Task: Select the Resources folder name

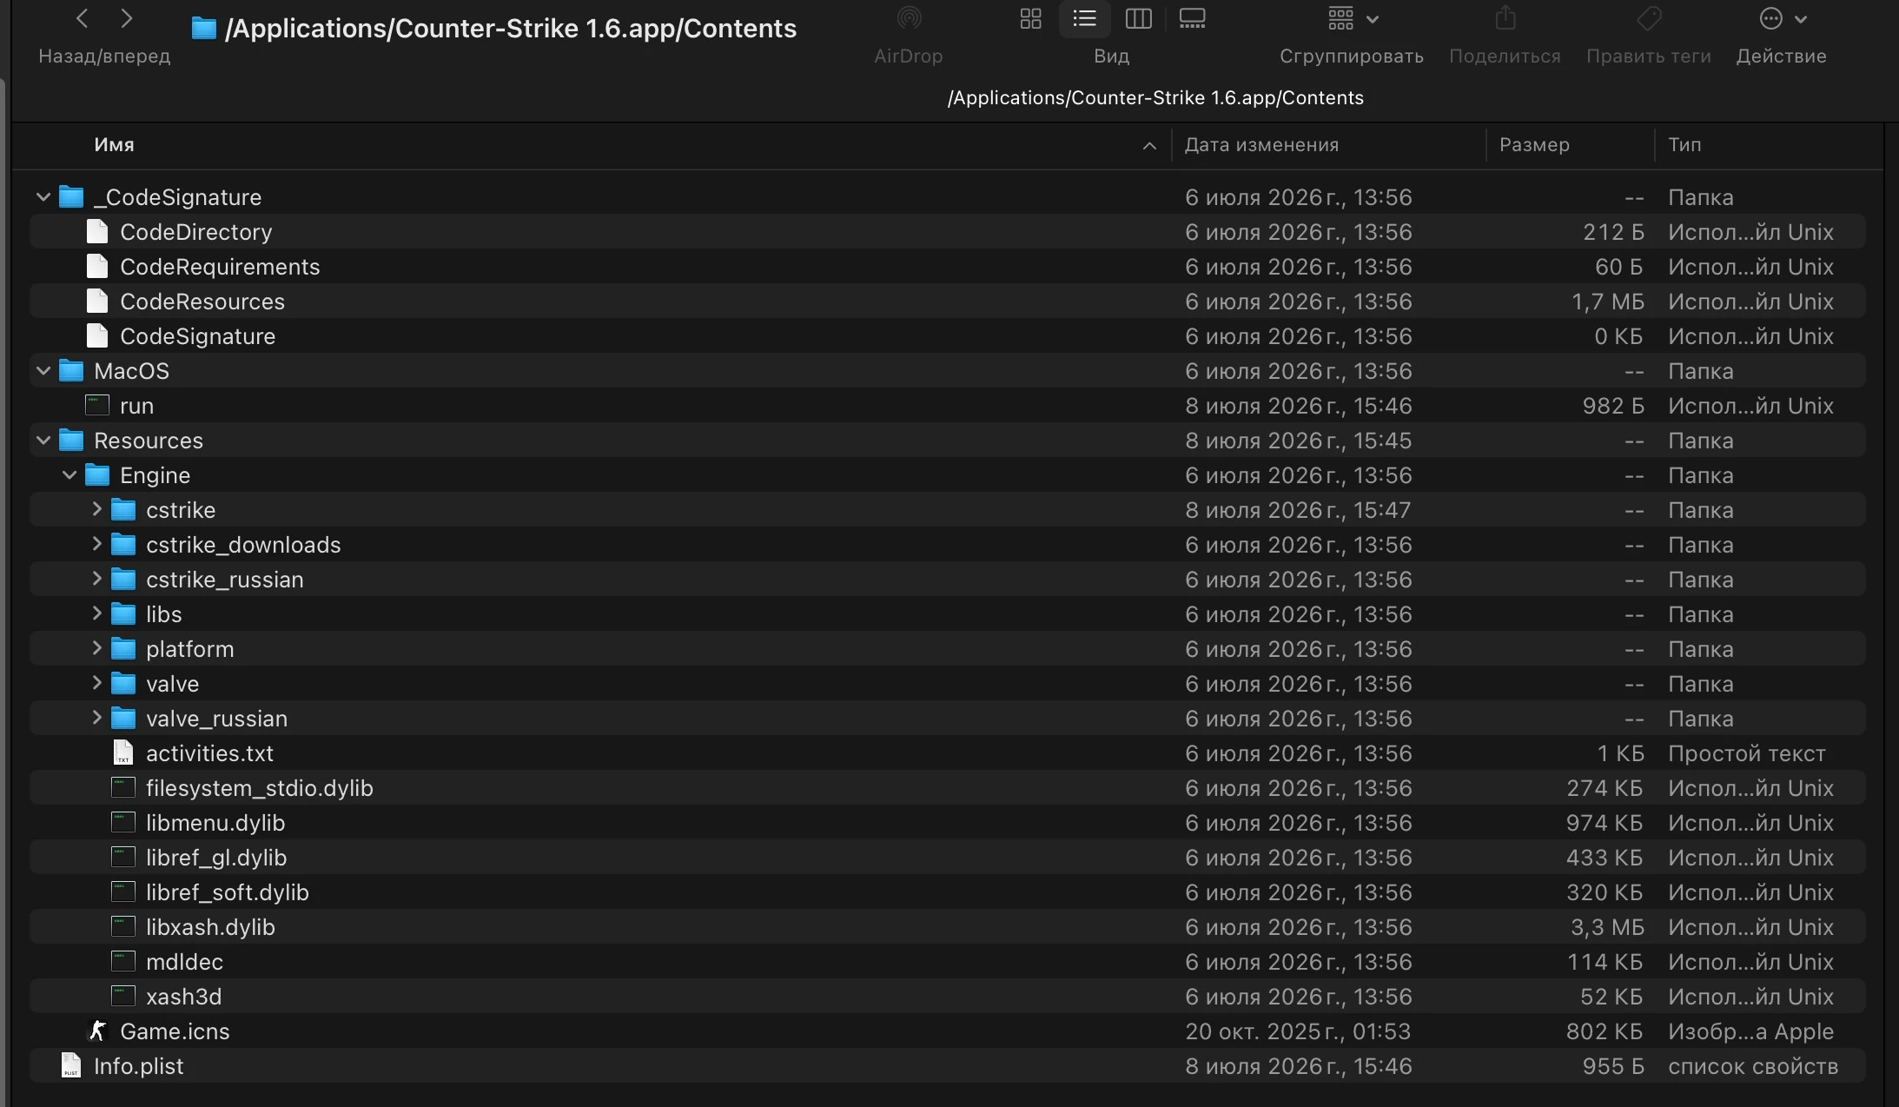Action: click(149, 441)
